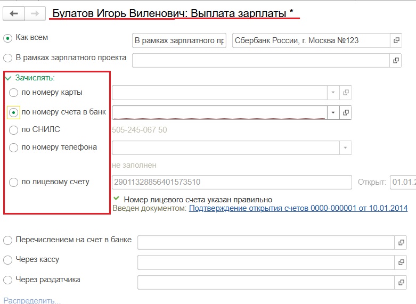Screen dimensions: 416x304
Task: Click open icon for Через кассу field
Action: click(x=401, y=262)
